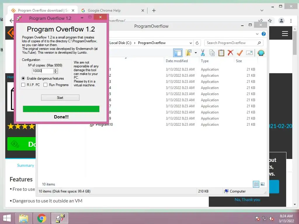The image size is (299, 224).
Task: Check the Run Programs checkbox
Action: click(x=45, y=85)
